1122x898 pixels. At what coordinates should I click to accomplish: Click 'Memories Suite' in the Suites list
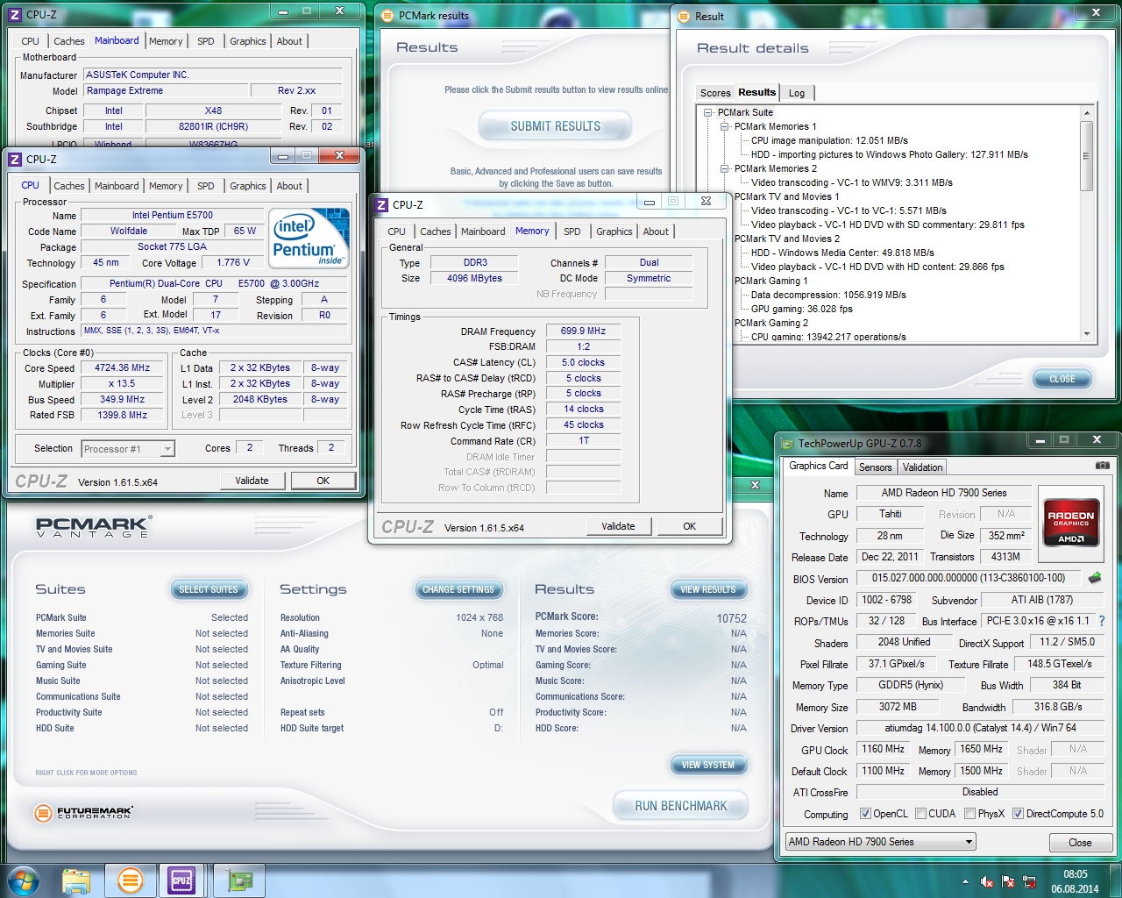coord(66,633)
